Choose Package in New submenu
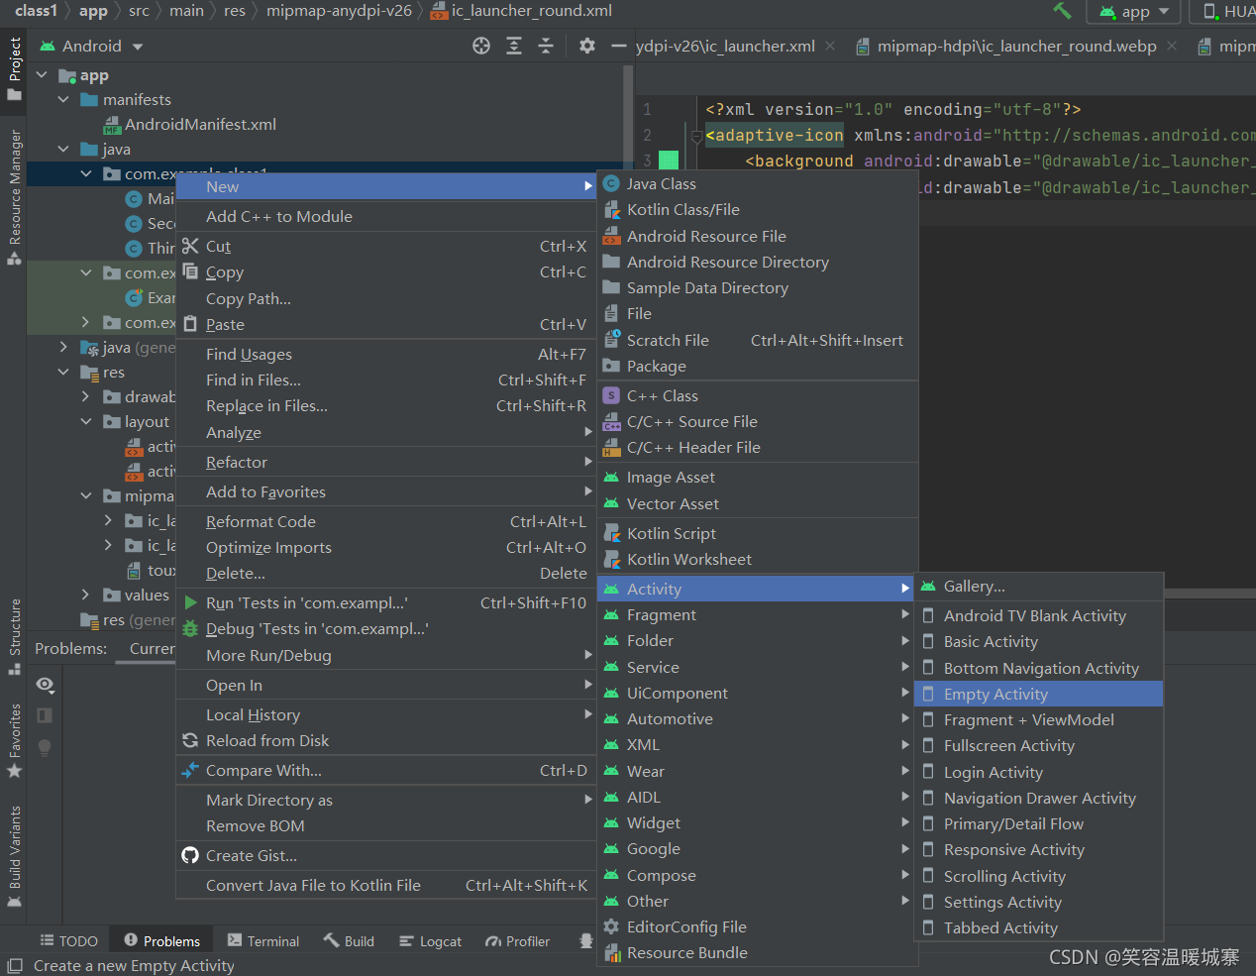The image size is (1256, 976). (x=758, y=367)
